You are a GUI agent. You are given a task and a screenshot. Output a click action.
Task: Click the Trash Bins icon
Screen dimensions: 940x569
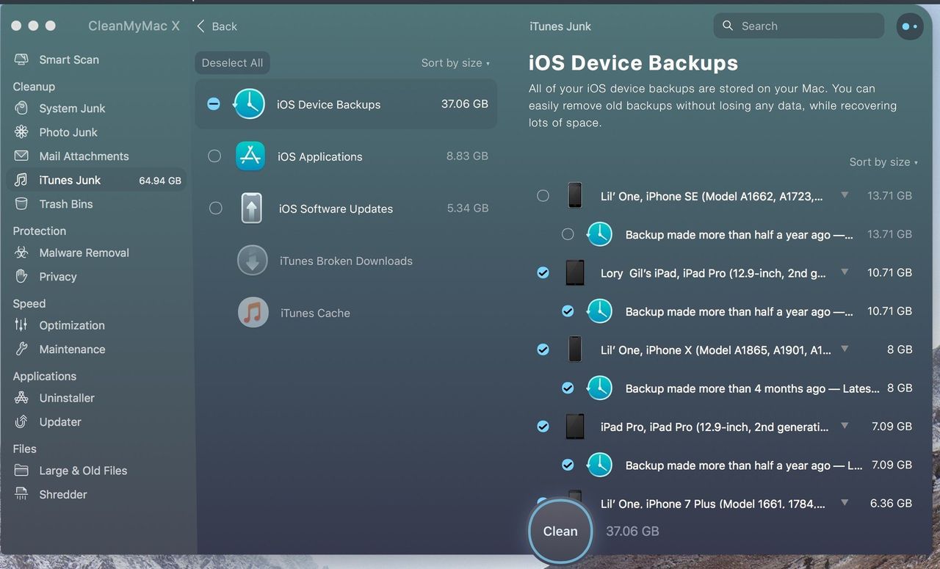(x=21, y=204)
